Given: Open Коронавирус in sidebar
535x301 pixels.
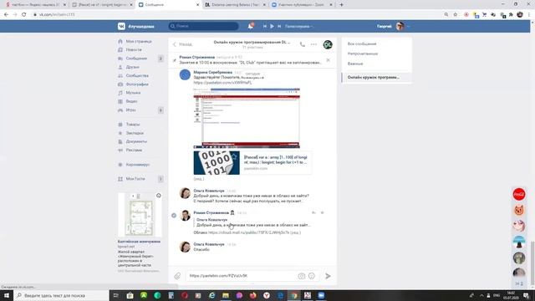Looking at the screenshot, I should pyautogui.click(x=137, y=165).
